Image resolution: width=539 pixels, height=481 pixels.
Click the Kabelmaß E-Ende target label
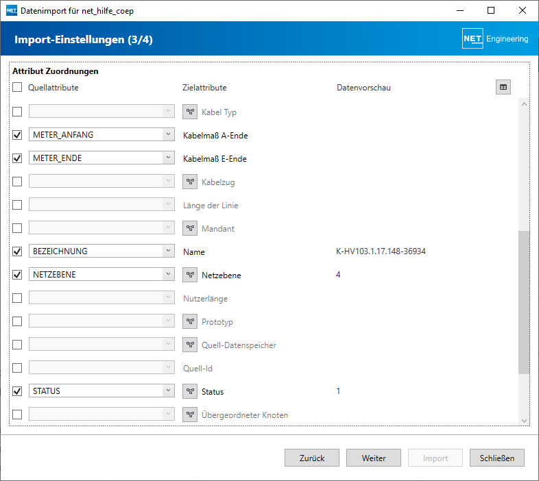(215, 159)
